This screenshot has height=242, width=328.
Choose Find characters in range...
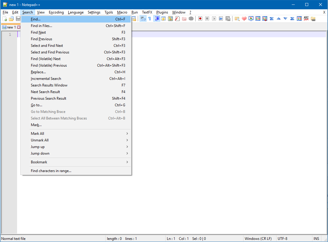pos(76,171)
